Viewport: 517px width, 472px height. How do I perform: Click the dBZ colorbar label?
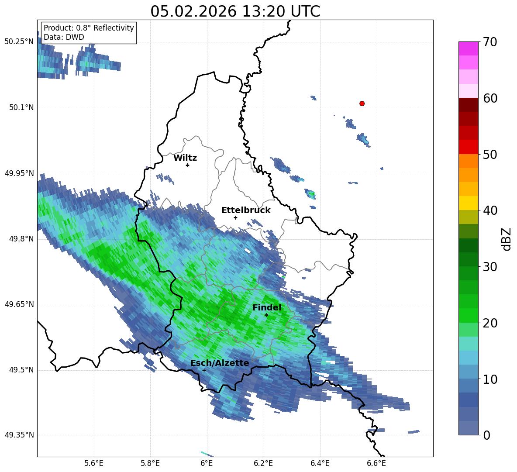[507, 239]
